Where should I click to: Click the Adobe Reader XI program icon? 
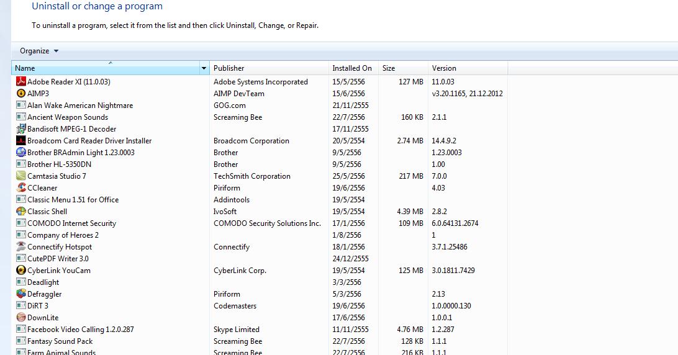tap(20, 81)
